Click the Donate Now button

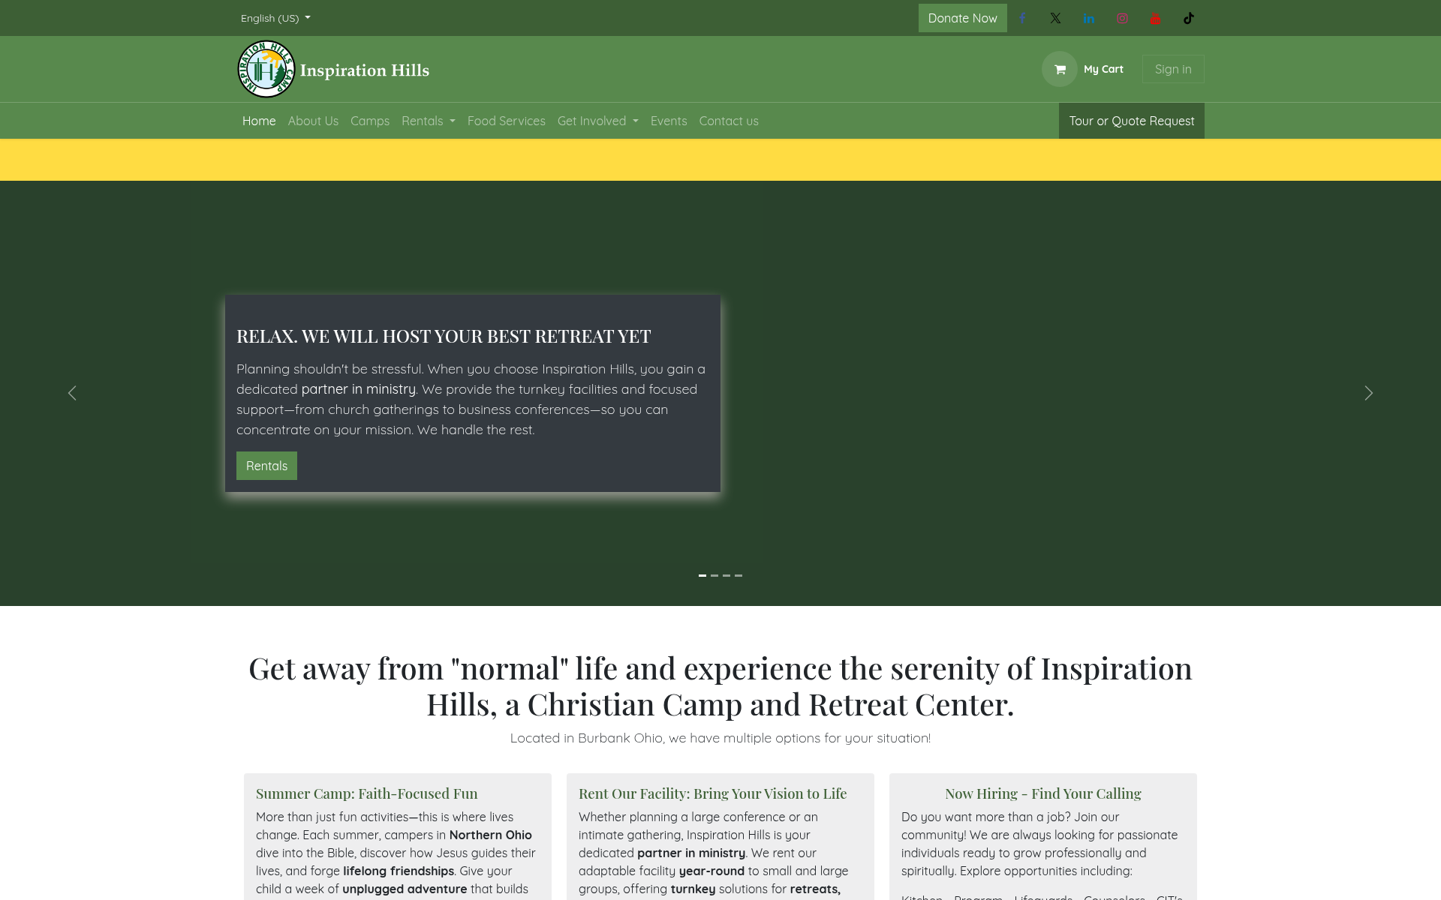(962, 18)
